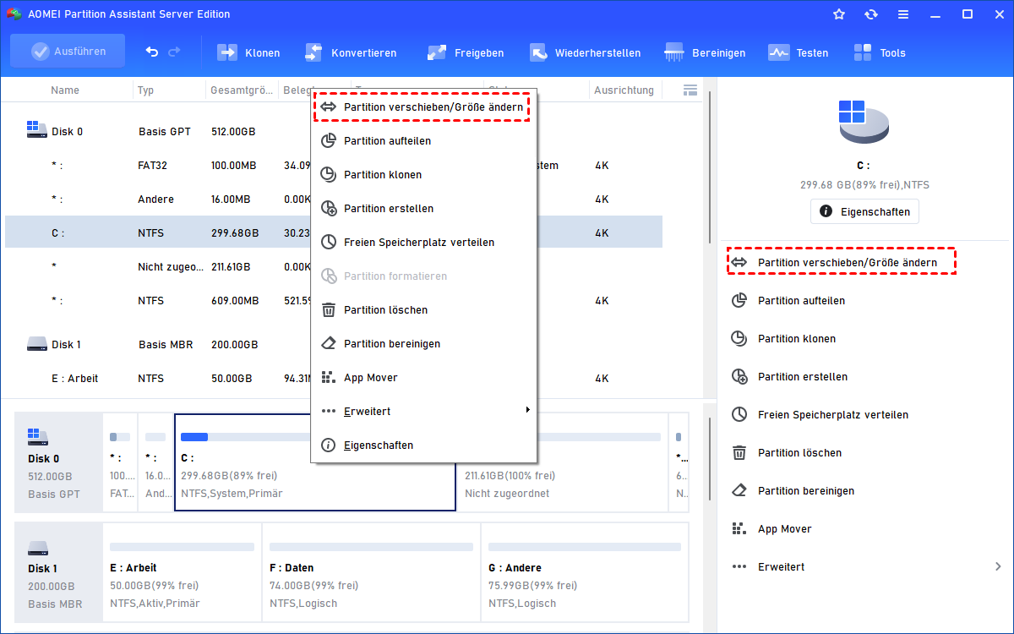Select F : Daten block in disk map
The width and height of the screenshot is (1014, 634).
point(372,572)
